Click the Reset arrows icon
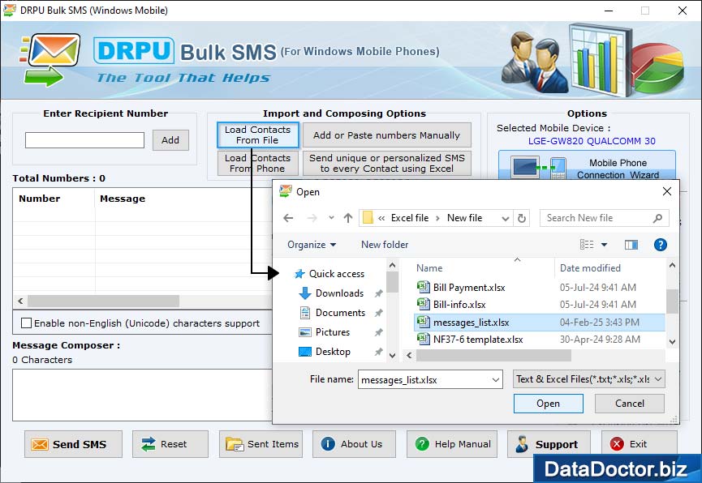702x483 pixels. [x=149, y=444]
